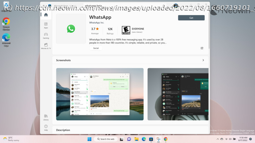This screenshot has width=255, height=143.
Task: Open Task View on taskbar
Action: click(121, 139)
